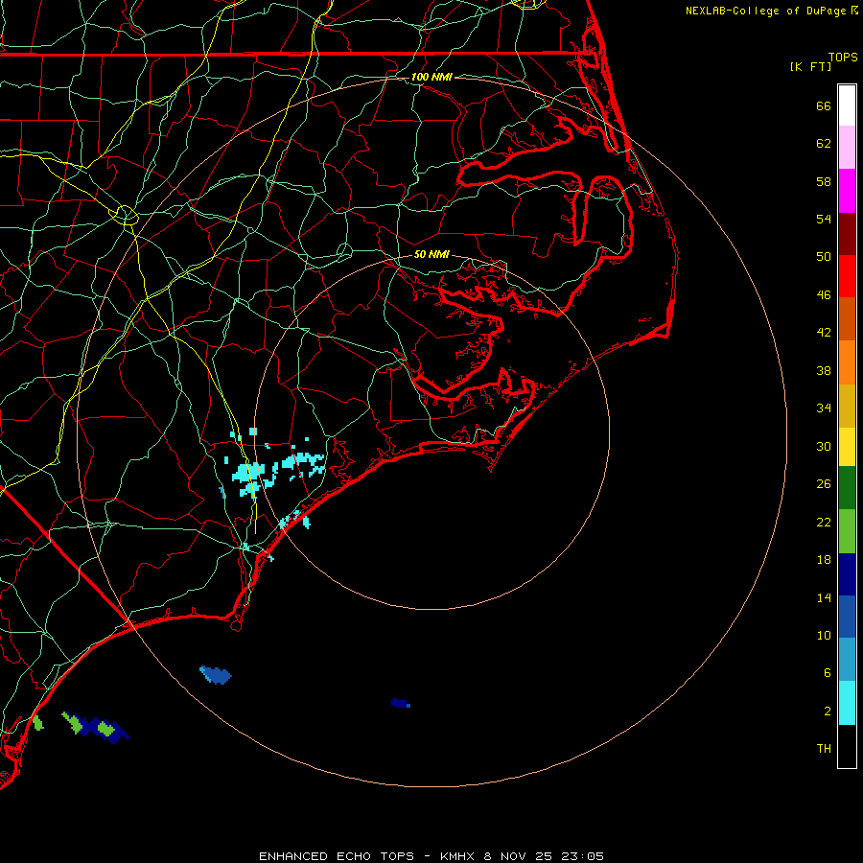This screenshot has width=863, height=863.
Task: Click the "NEXLAB-College of DuPage" text
Action: 765,11
